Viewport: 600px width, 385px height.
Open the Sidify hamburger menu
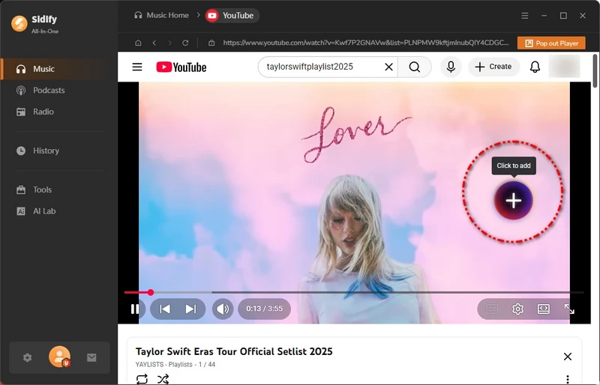pos(524,16)
